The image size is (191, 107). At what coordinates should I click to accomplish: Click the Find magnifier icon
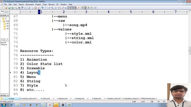pyautogui.click(x=49, y=8)
